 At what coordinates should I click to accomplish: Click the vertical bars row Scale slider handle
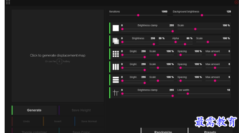[x=158, y=68]
